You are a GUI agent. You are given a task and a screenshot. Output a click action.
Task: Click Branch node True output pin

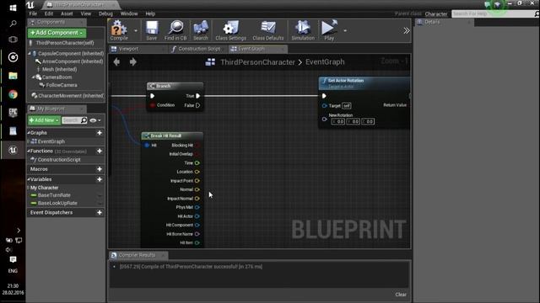click(197, 96)
